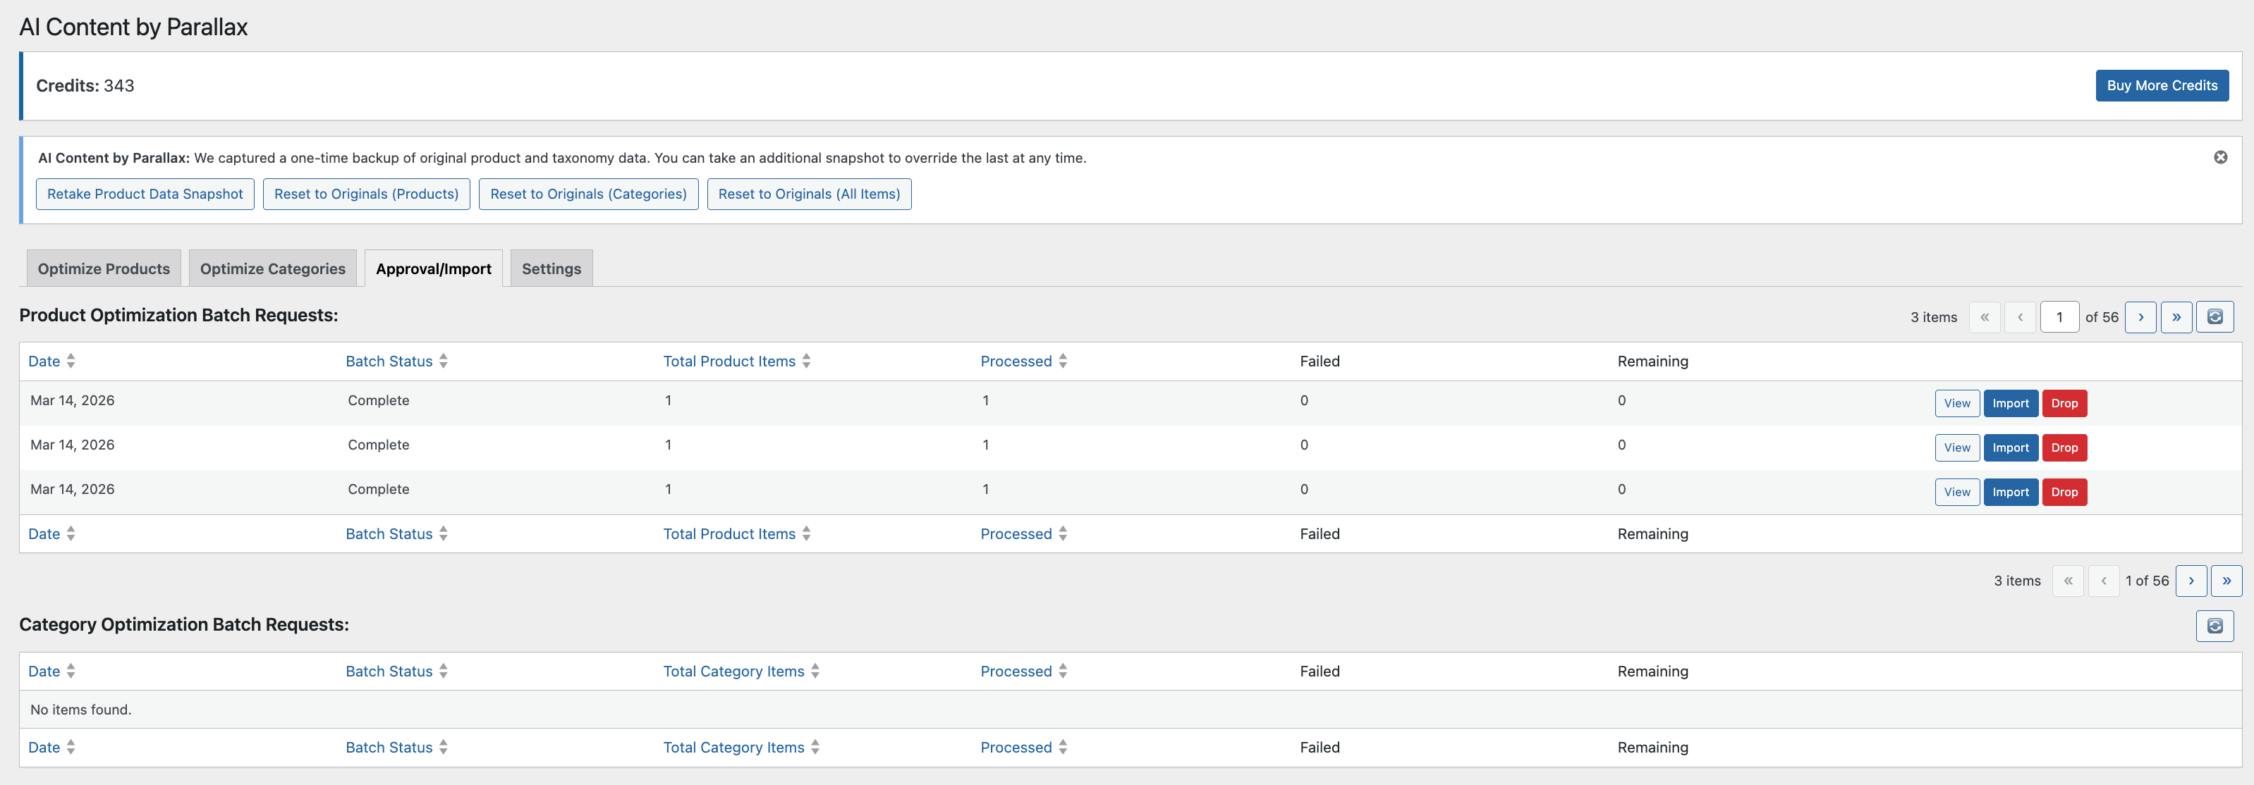
Task: Refresh the Product Optimization Batch Requests list
Action: pyautogui.click(x=2217, y=316)
